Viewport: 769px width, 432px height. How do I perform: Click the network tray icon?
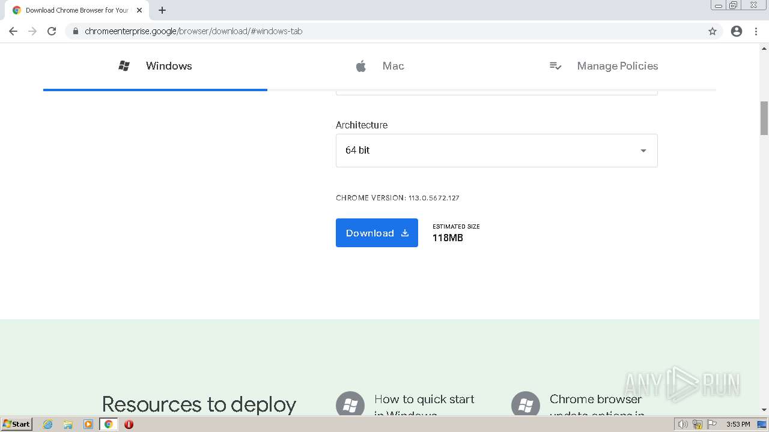[698, 424]
